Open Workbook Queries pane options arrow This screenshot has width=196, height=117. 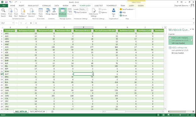click(191, 29)
